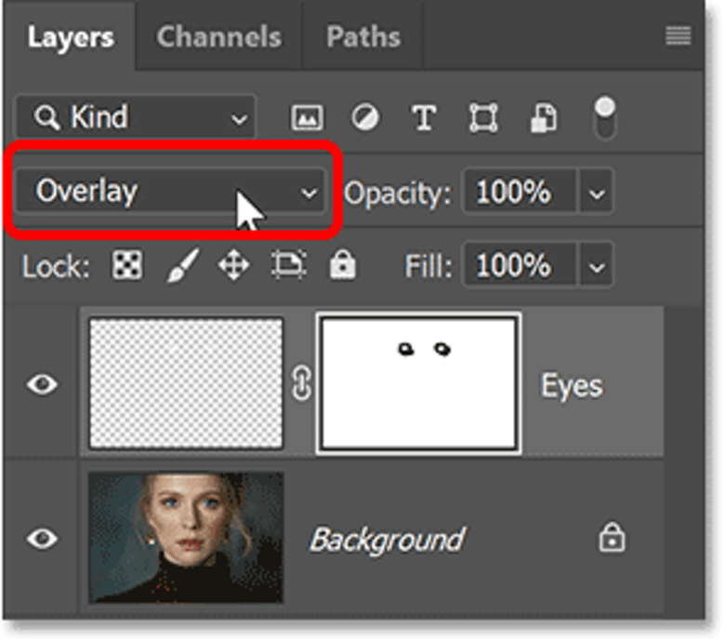The height and width of the screenshot is (642, 725).
Task: Hide the Eyes layer visibility
Action: pos(42,384)
